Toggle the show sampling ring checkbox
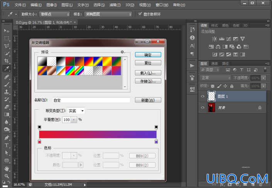The width and height of the screenshot is (272, 188). (x=140, y=14)
